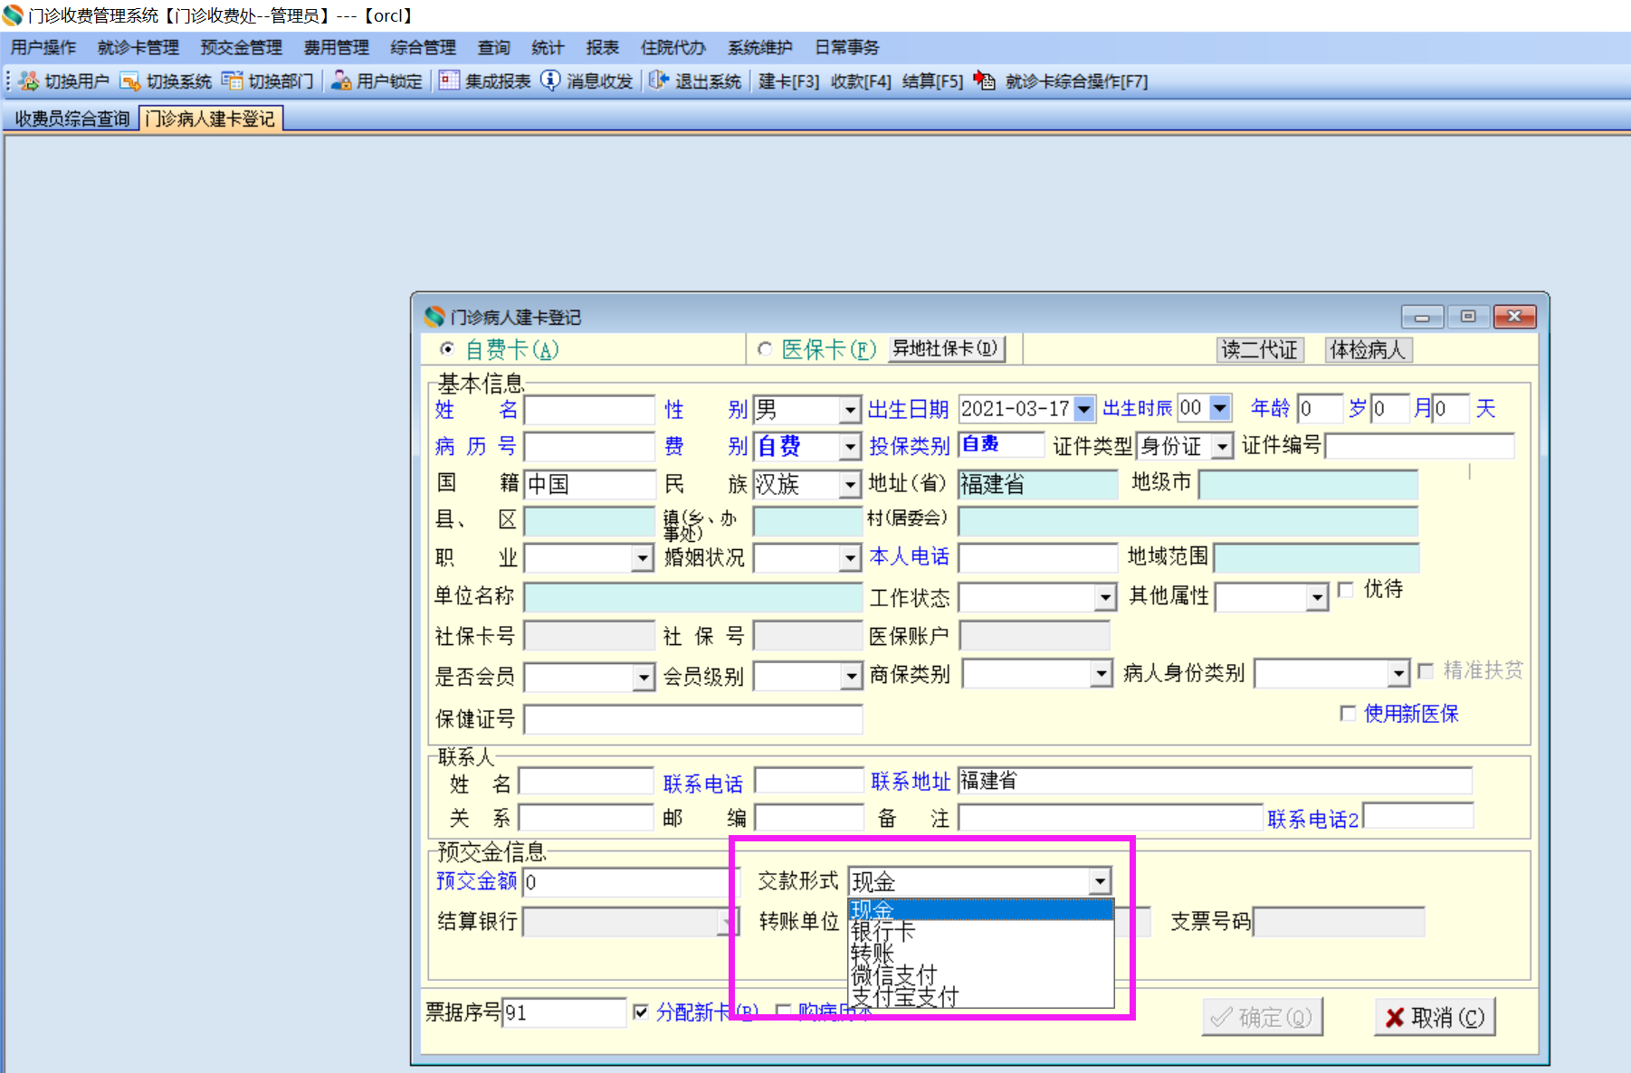Expand the 工作状态 work status dropdown

pyautogui.click(x=1105, y=597)
